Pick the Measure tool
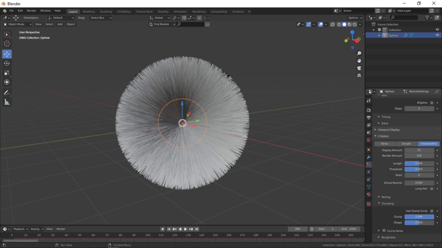Viewport: 442px width, 248px height. point(7,102)
